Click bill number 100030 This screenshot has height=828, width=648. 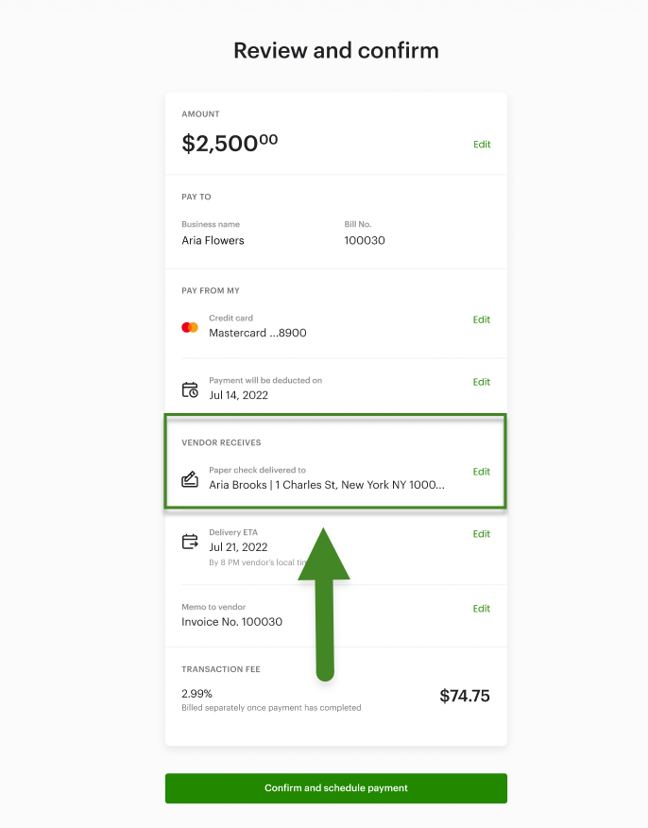pos(365,241)
